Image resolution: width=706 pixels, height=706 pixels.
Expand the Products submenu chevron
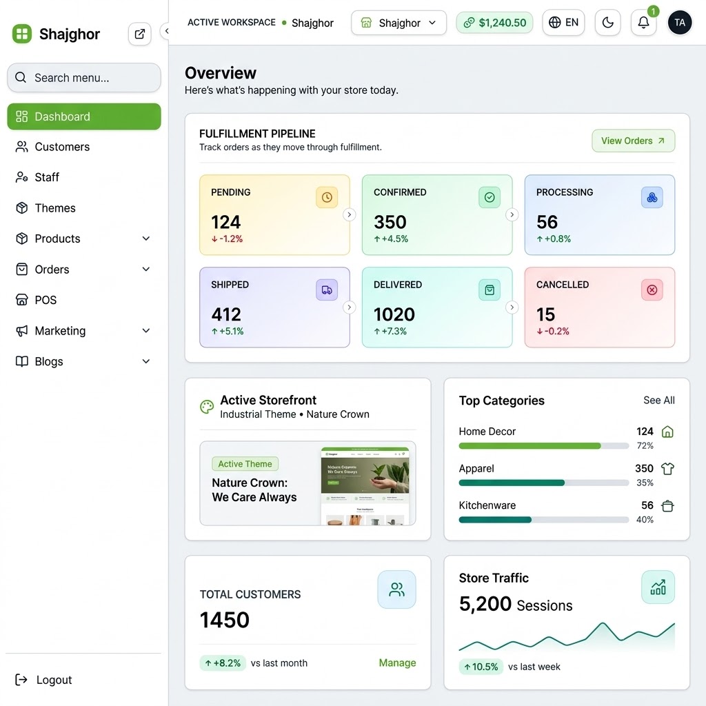tap(146, 238)
